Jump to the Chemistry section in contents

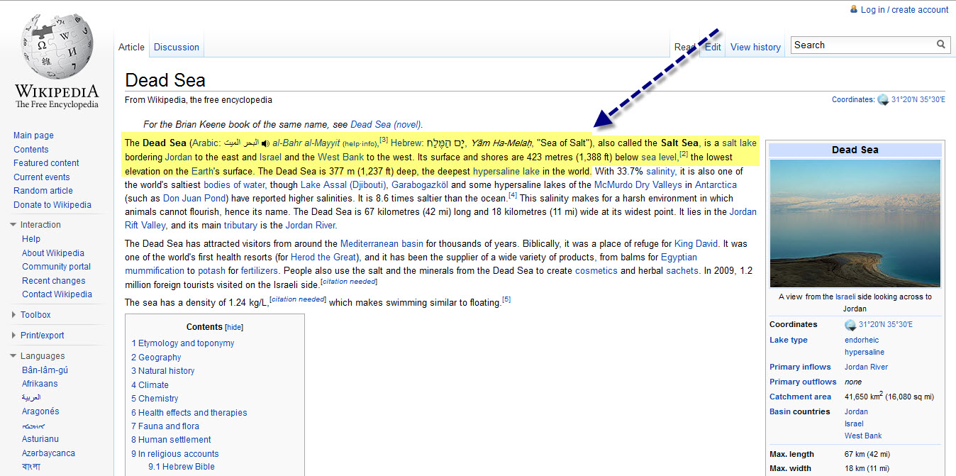tap(158, 399)
